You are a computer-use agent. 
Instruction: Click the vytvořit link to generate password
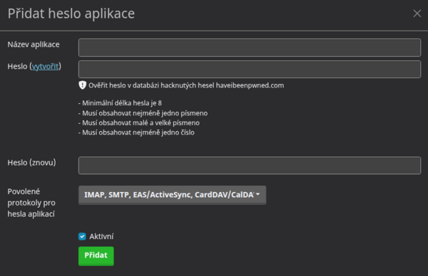coord(46,66)
